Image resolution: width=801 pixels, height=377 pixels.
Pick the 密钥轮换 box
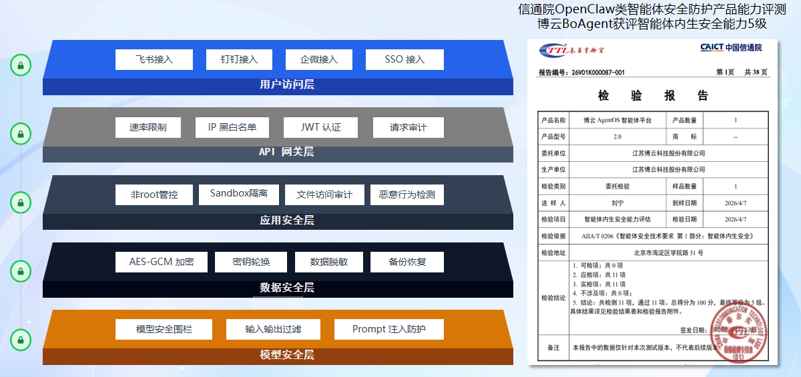tap(251, 262)
